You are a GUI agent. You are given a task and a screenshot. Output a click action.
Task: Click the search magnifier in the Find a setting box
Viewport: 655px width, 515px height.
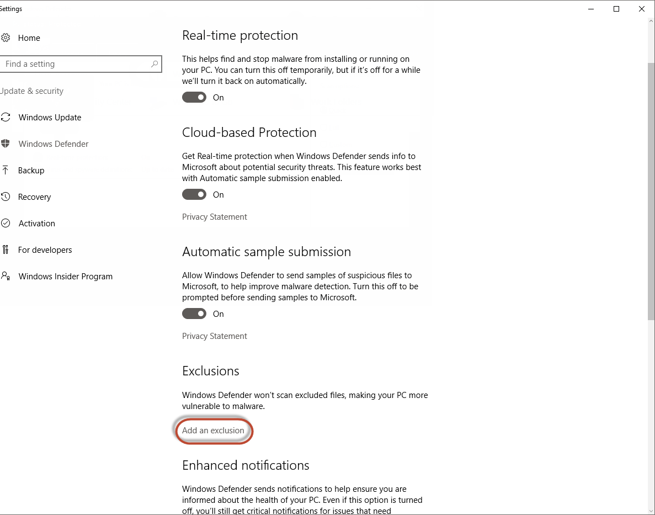(153, 64)
